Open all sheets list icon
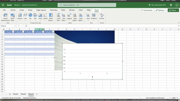This screenshot has height=101, width=180. (10, 94)
